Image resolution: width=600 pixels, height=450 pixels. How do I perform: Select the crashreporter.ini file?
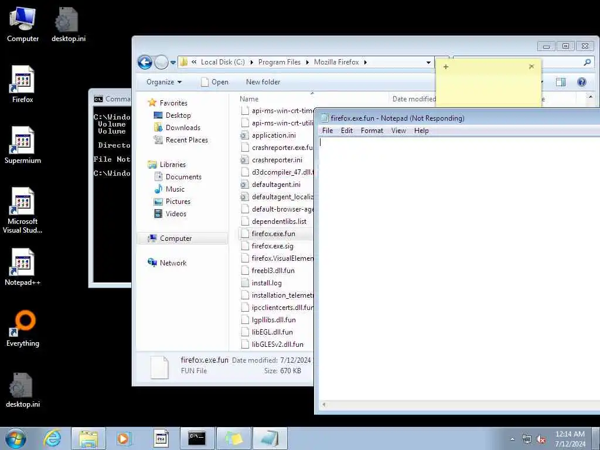coord(277,160)
